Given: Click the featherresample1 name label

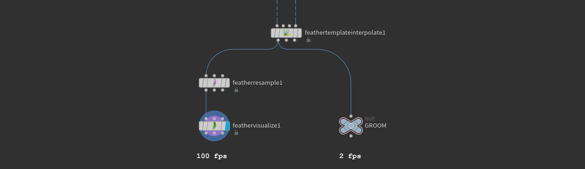Looking at the screenshot, I should click(257, 82).
